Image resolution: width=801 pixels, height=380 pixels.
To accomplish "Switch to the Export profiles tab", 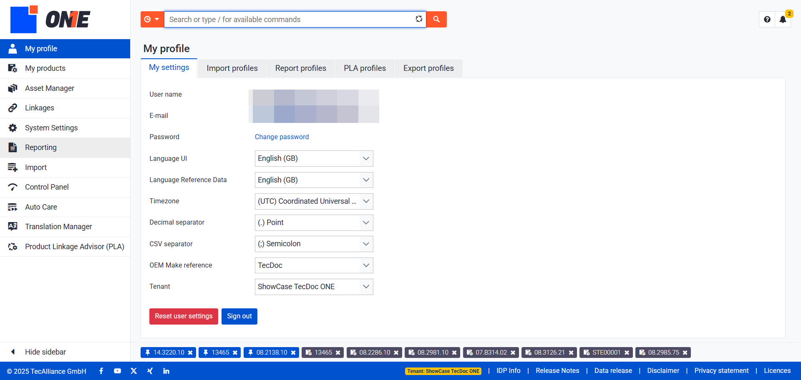I will coord(428,68).
